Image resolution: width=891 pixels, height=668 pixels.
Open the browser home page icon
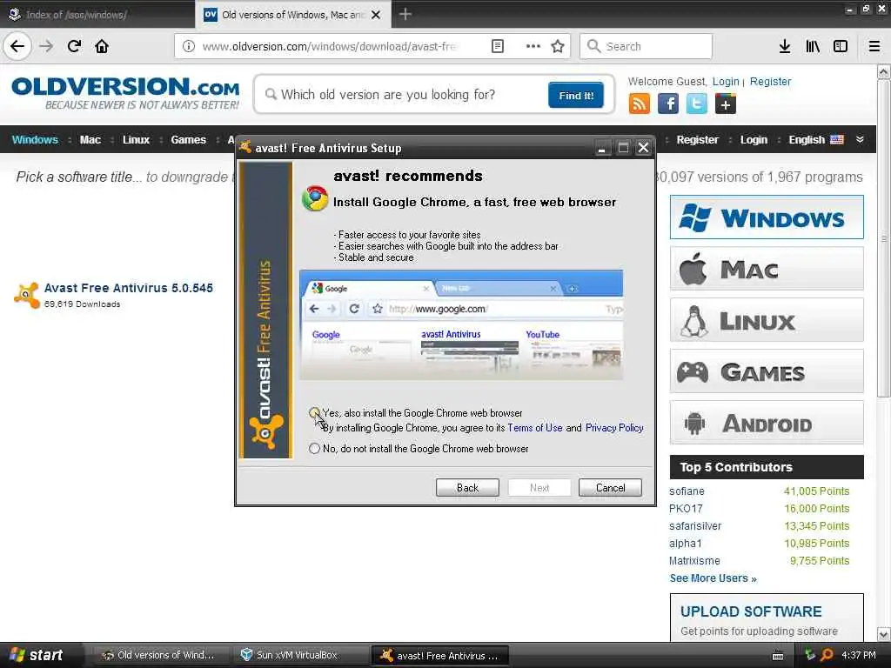102,46
